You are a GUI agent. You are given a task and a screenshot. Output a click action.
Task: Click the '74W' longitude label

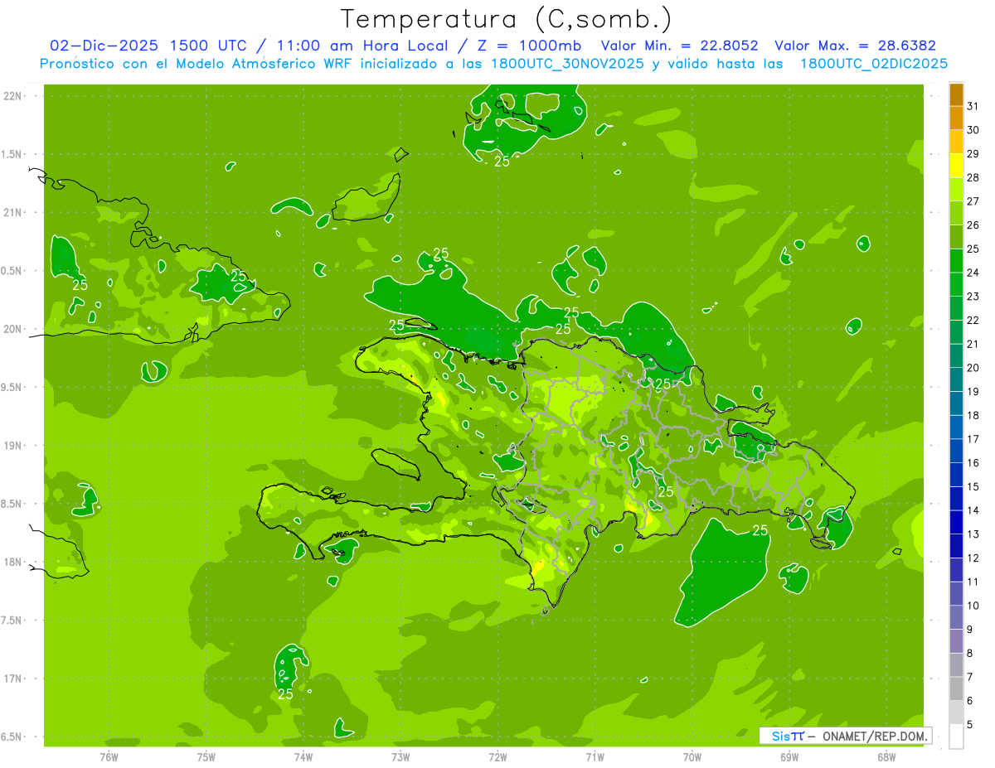tap(303, 756)
